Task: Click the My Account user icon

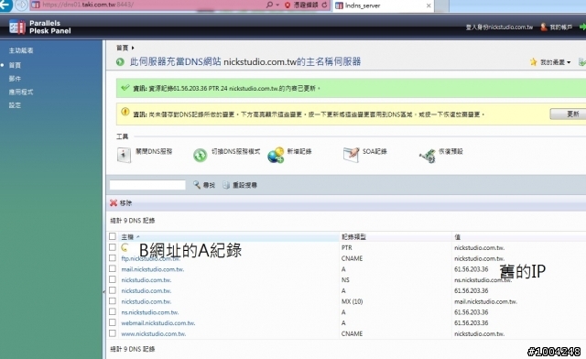Action: point(544,27)
